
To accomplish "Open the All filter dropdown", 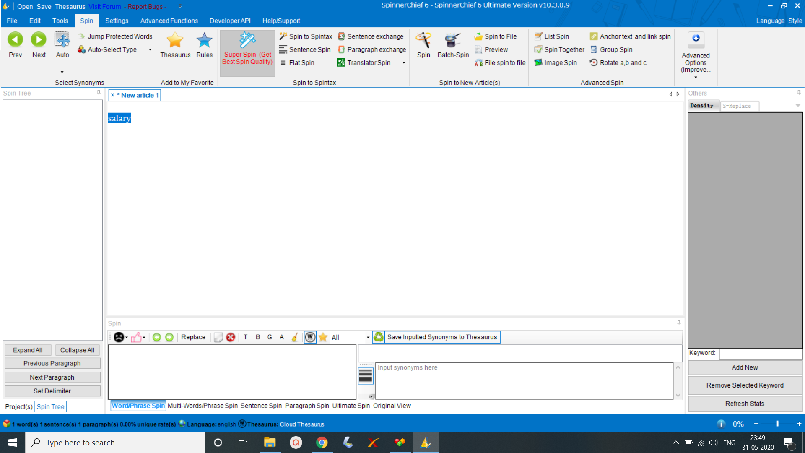I will (368, 338).
